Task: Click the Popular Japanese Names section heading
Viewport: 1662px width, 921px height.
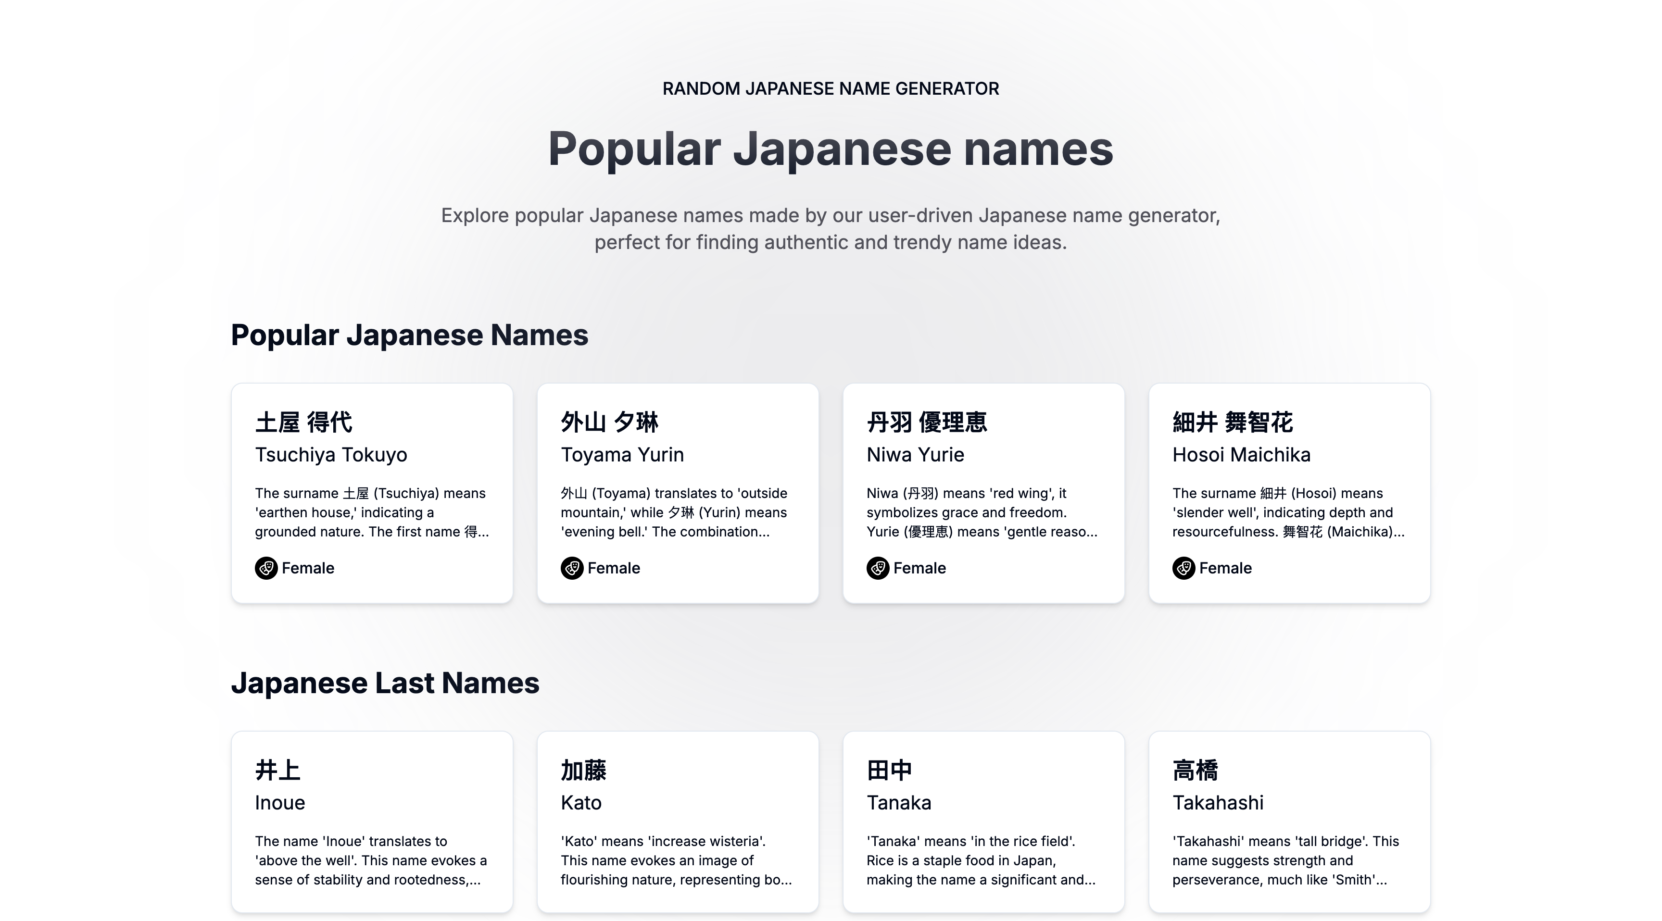Action: tap(409, 335)
